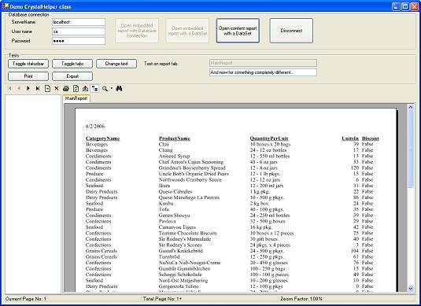421x306 pixels.
Task: Click the QuantityPerUnit column header
Action: coord(269,138)
